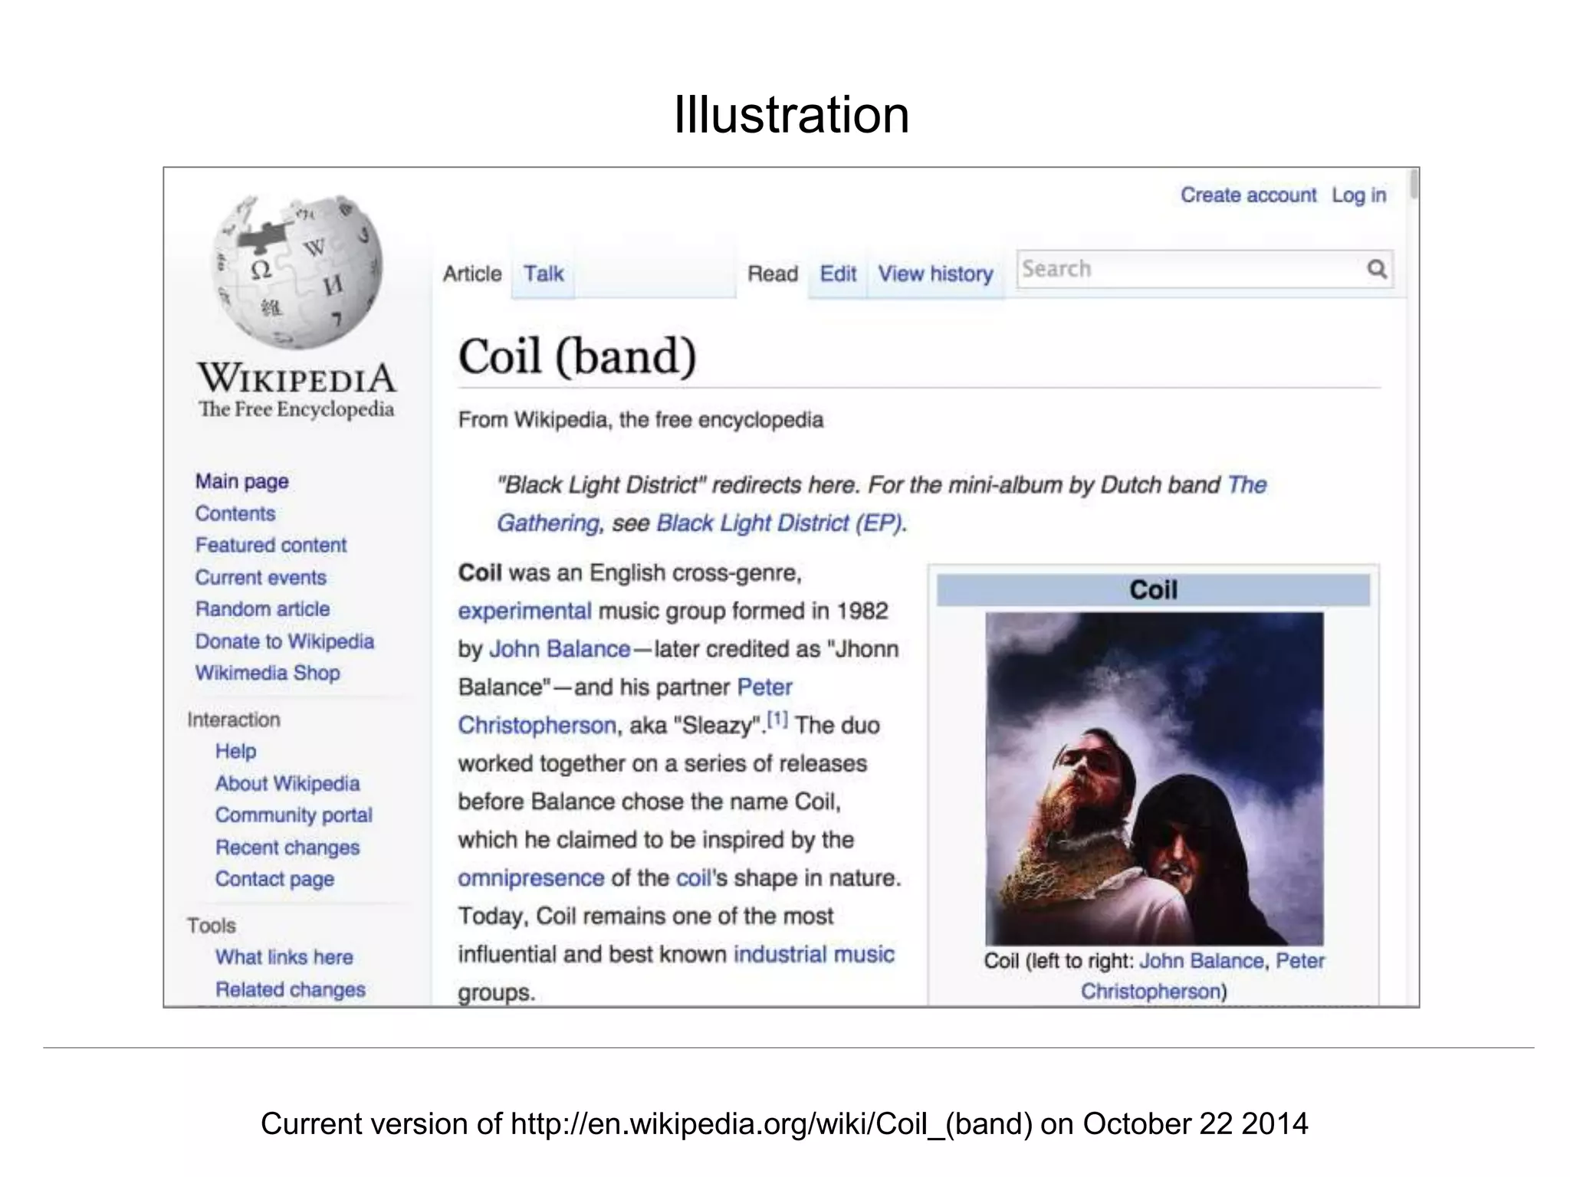This screenshot has width=1570, height=1177.
Task: Click Donate to Wikipedia link
Action: 284,641
